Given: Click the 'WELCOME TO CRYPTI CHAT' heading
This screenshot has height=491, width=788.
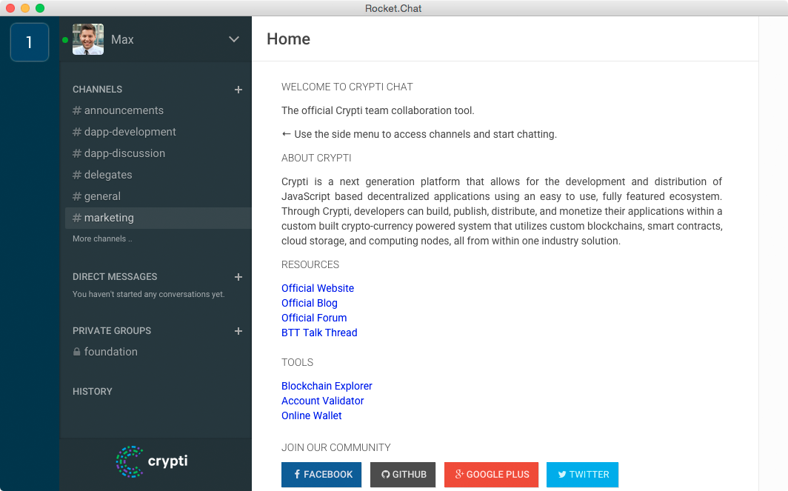Looking at the screenshot, I should (x=347, y=87).
